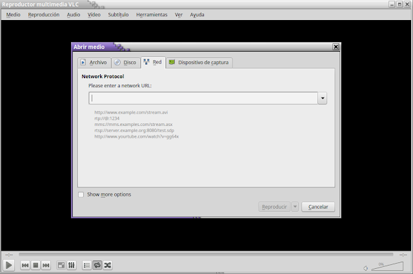Click the youtube example URL text
The height and width of the screenshot is (274, 413).
coord(136,136)
